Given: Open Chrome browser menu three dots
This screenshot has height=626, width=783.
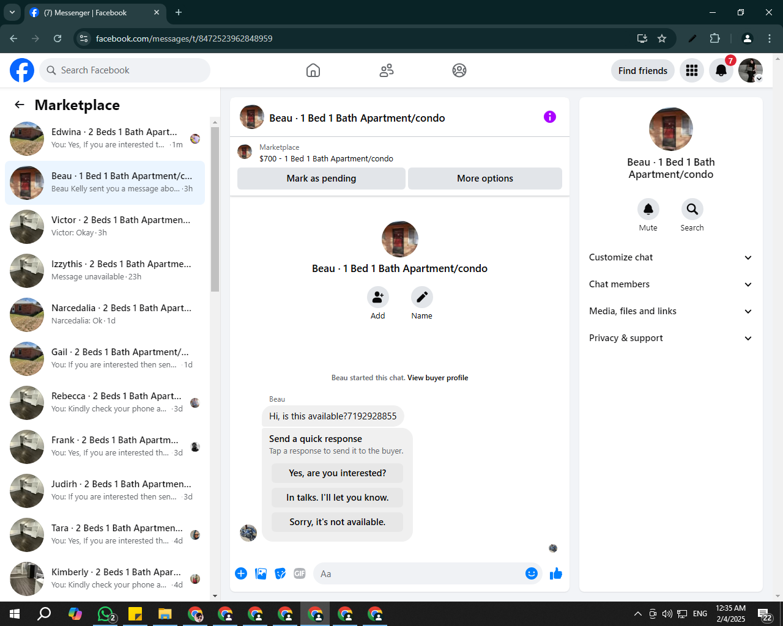Looking at the screenshot, I should click(x=770, y=39).
